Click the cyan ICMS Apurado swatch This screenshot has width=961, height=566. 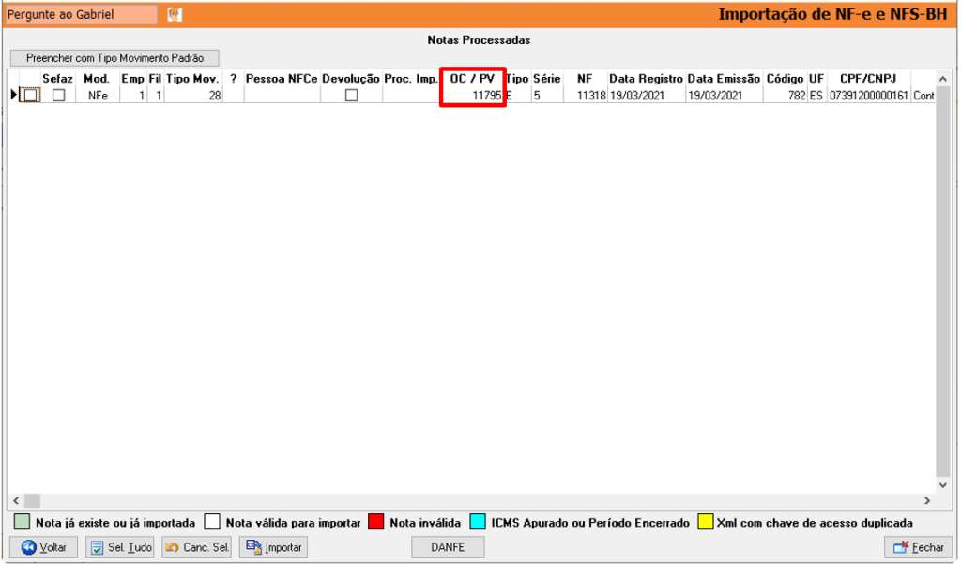click(478, 523)
